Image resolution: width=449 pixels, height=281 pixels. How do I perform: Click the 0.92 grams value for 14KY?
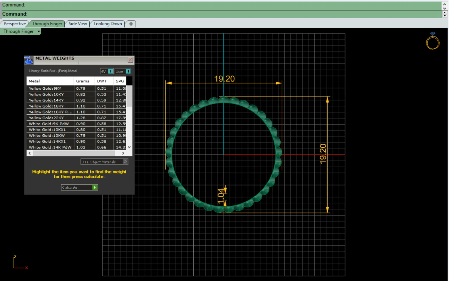tap(81, 100)
